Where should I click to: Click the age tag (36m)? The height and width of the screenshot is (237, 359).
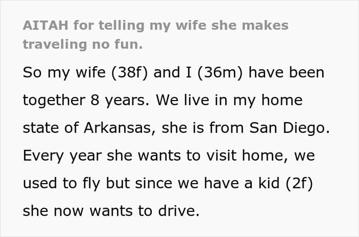(x=220, y=73)
